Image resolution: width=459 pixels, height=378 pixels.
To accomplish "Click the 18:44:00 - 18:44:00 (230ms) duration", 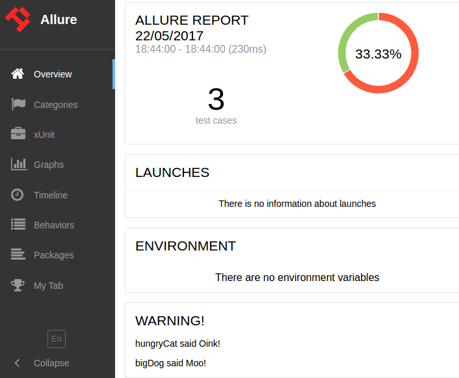I will tap(201, 49).
